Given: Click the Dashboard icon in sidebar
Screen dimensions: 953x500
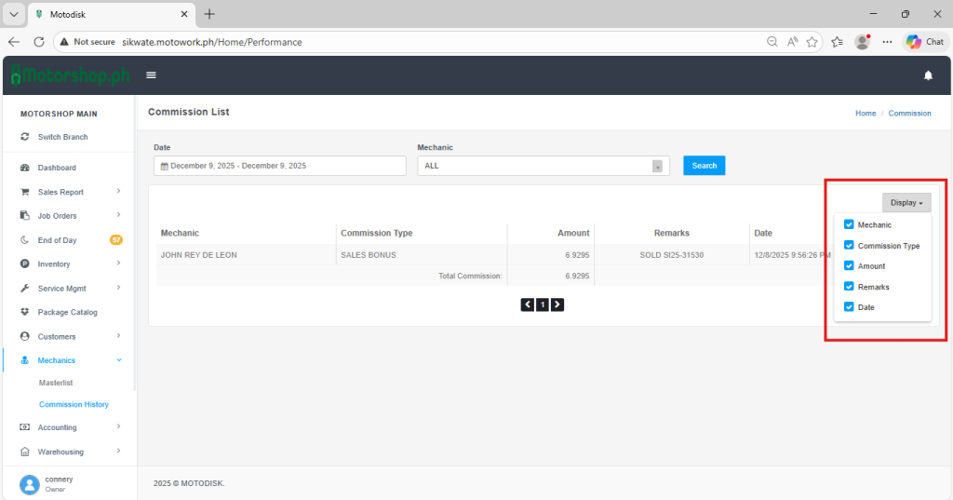Looking at the screenshot, I should coord(25,168).
